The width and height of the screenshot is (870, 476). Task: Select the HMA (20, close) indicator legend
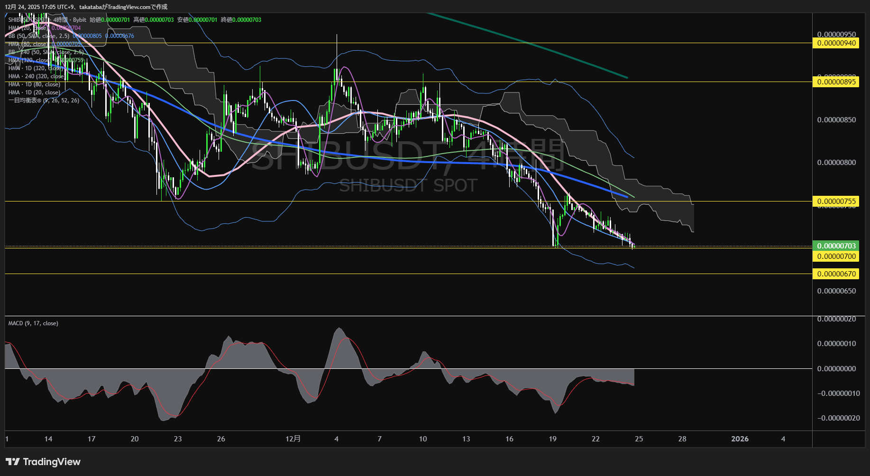[28, 28]
